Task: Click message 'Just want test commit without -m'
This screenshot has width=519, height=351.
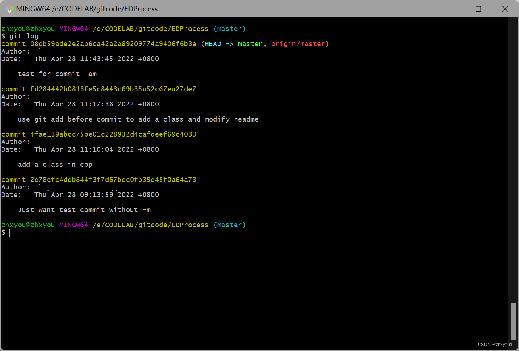Action: pos(84,210)
